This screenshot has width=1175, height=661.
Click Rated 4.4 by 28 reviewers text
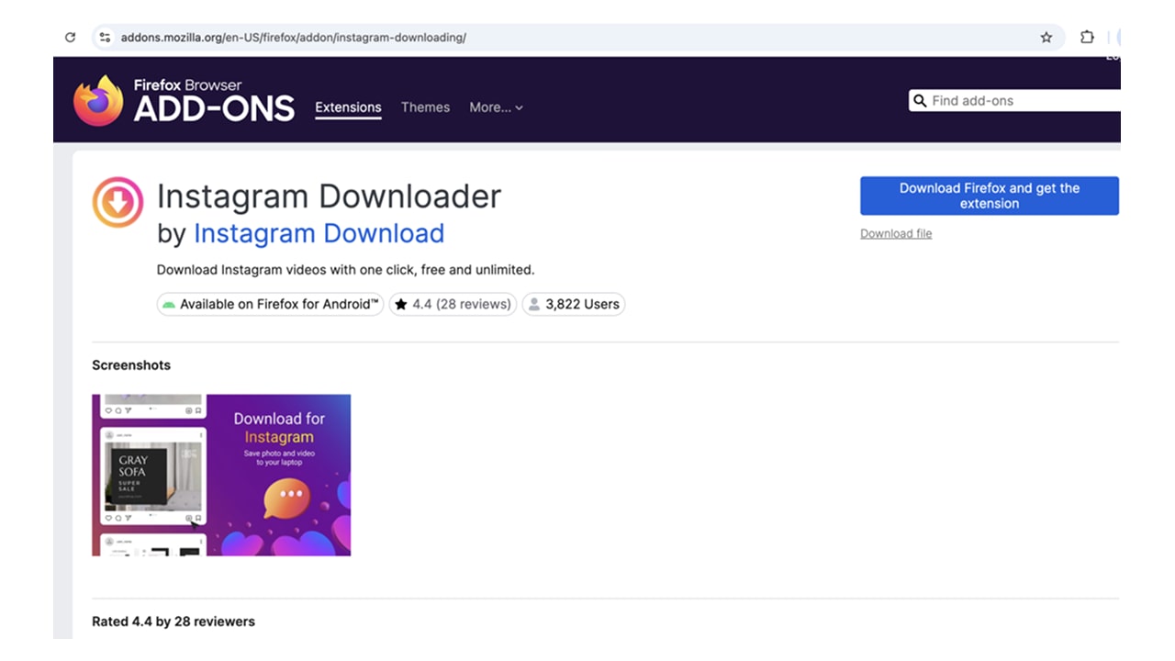pos(173,622)
